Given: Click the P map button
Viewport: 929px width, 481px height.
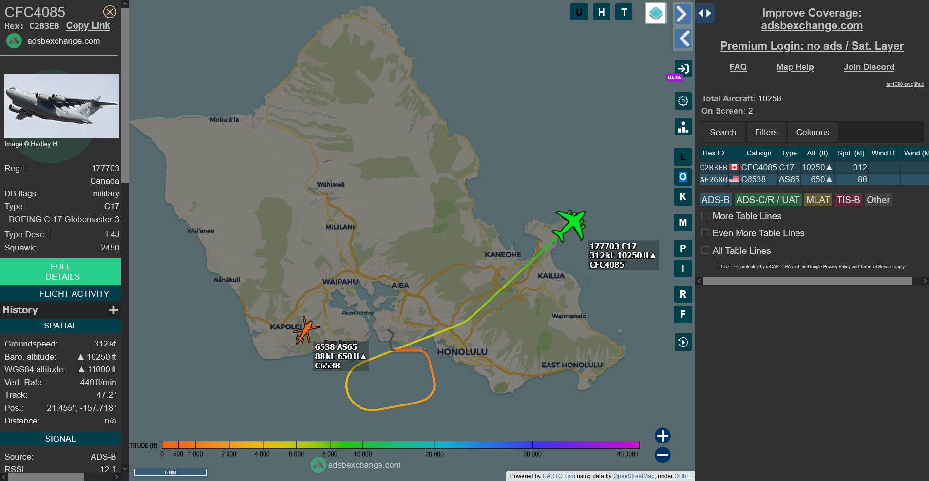Looking at the screenshot, I should point(683,249).
